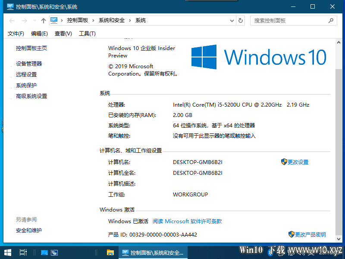Open 设备管理器 link
345x259 pixels.
pos(29,64)
